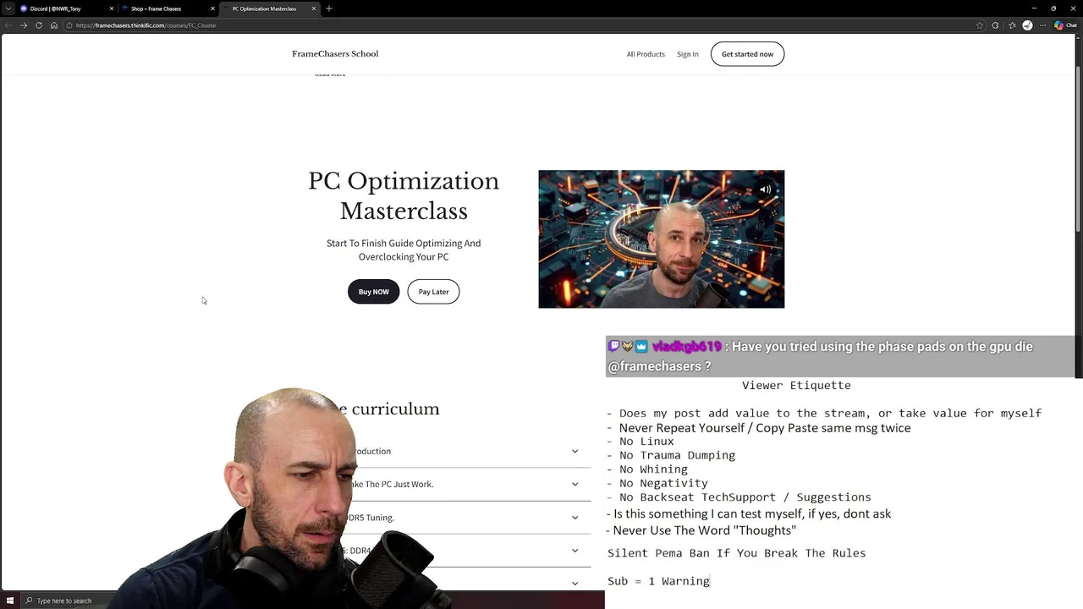Click the Pay Later button
The image size is (1083, 609).
point(433,292)
